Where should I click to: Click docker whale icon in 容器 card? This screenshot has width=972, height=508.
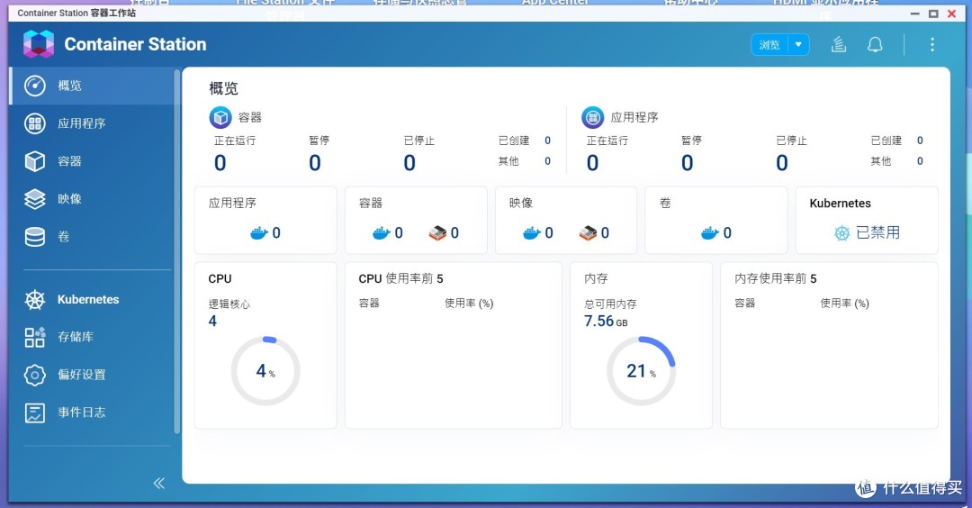pos(382,233)
